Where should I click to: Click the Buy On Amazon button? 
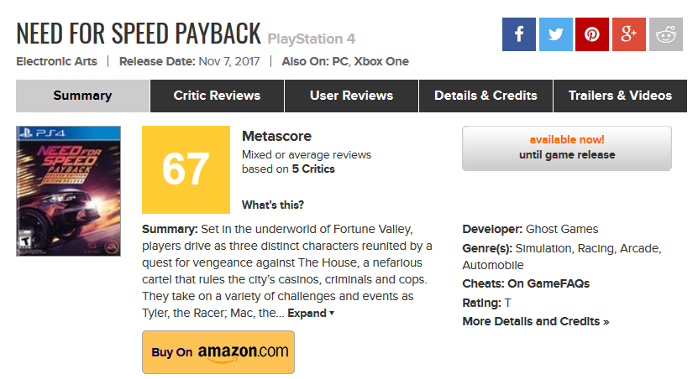tap(218, 352)
